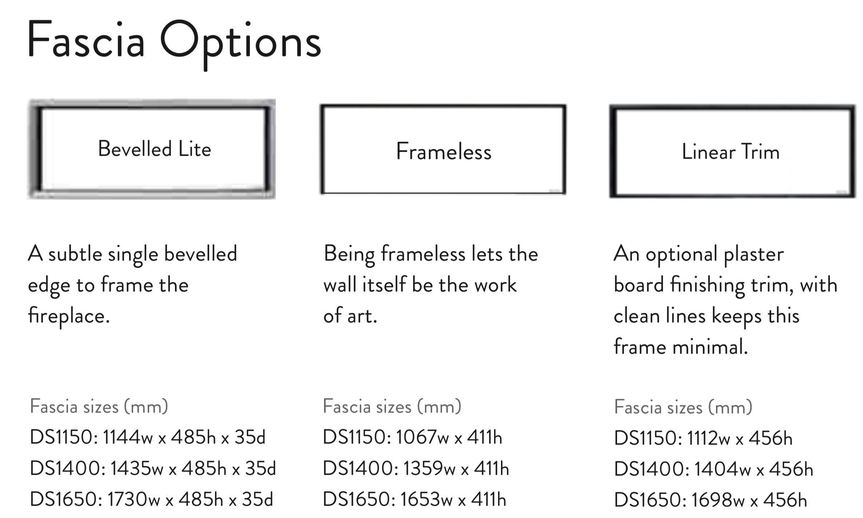Image resolution: width=863 pixels, height=518 pixels.
Task: Click Fascia sizes heading under Frameless
Action: point(392,406)
